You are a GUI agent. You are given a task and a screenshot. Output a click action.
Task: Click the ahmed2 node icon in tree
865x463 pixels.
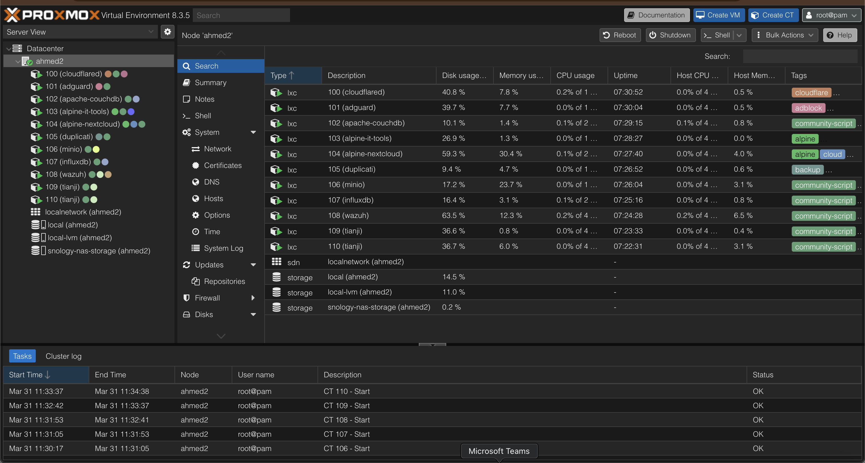(27, 61)
